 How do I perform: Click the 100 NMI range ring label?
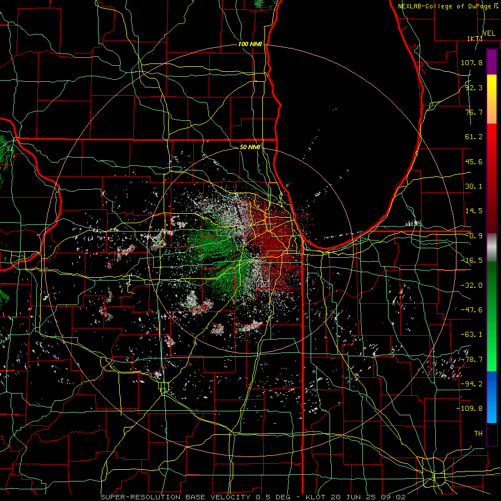click(x=250, y=44)
